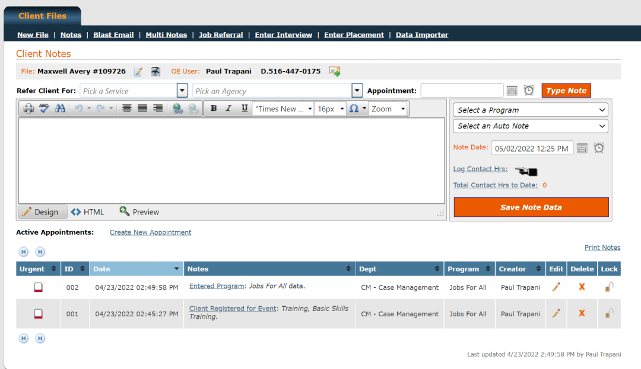Click the Type Note button
Screen dimensions: 641x369
(x=566, y=91)
